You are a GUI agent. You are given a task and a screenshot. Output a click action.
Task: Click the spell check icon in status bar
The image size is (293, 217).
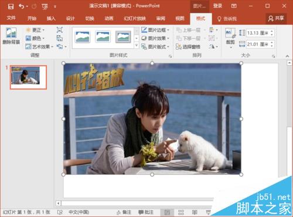click(60, 212)
